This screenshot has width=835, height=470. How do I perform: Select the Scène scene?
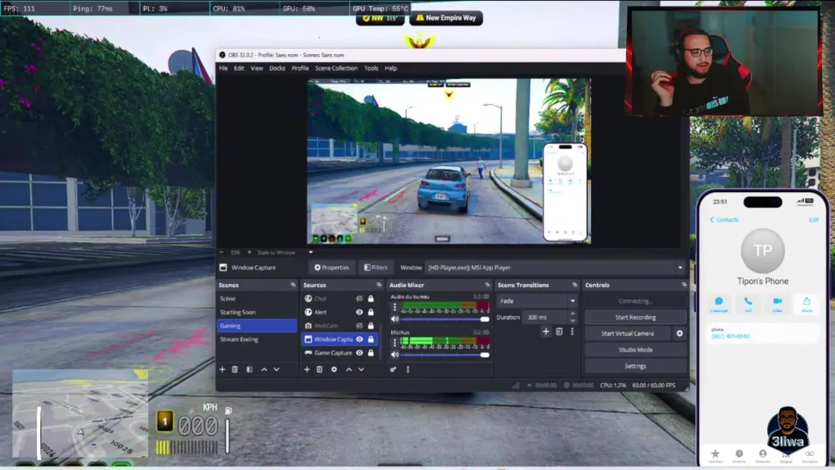tap(256, 298)
